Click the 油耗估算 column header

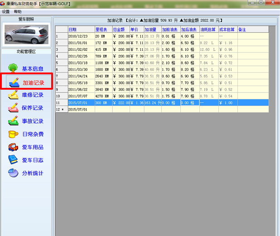click(209, 29)
